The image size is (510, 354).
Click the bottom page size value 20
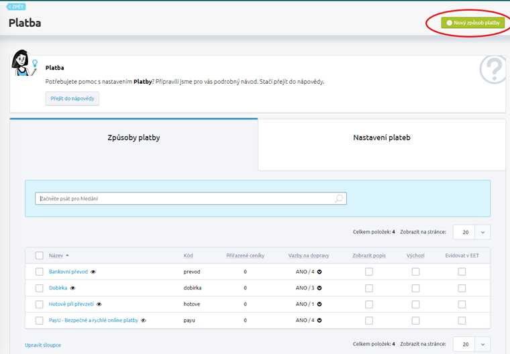point(464,344)
